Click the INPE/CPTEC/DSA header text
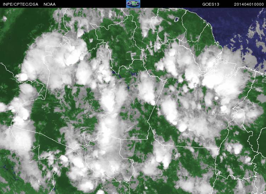The height and width of the screenshot is (194, 266). [21, 4]
